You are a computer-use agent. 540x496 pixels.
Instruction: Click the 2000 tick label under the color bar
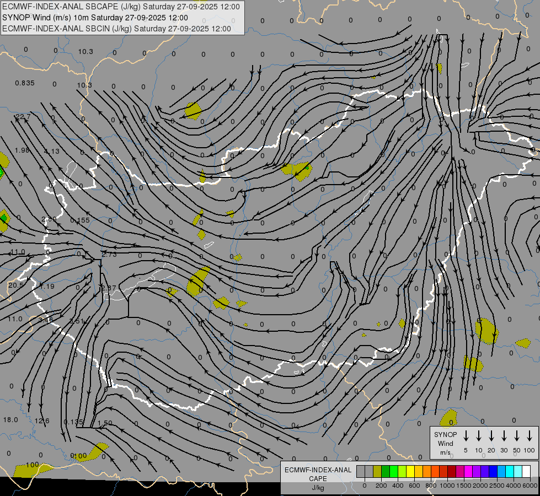point(480,486)
